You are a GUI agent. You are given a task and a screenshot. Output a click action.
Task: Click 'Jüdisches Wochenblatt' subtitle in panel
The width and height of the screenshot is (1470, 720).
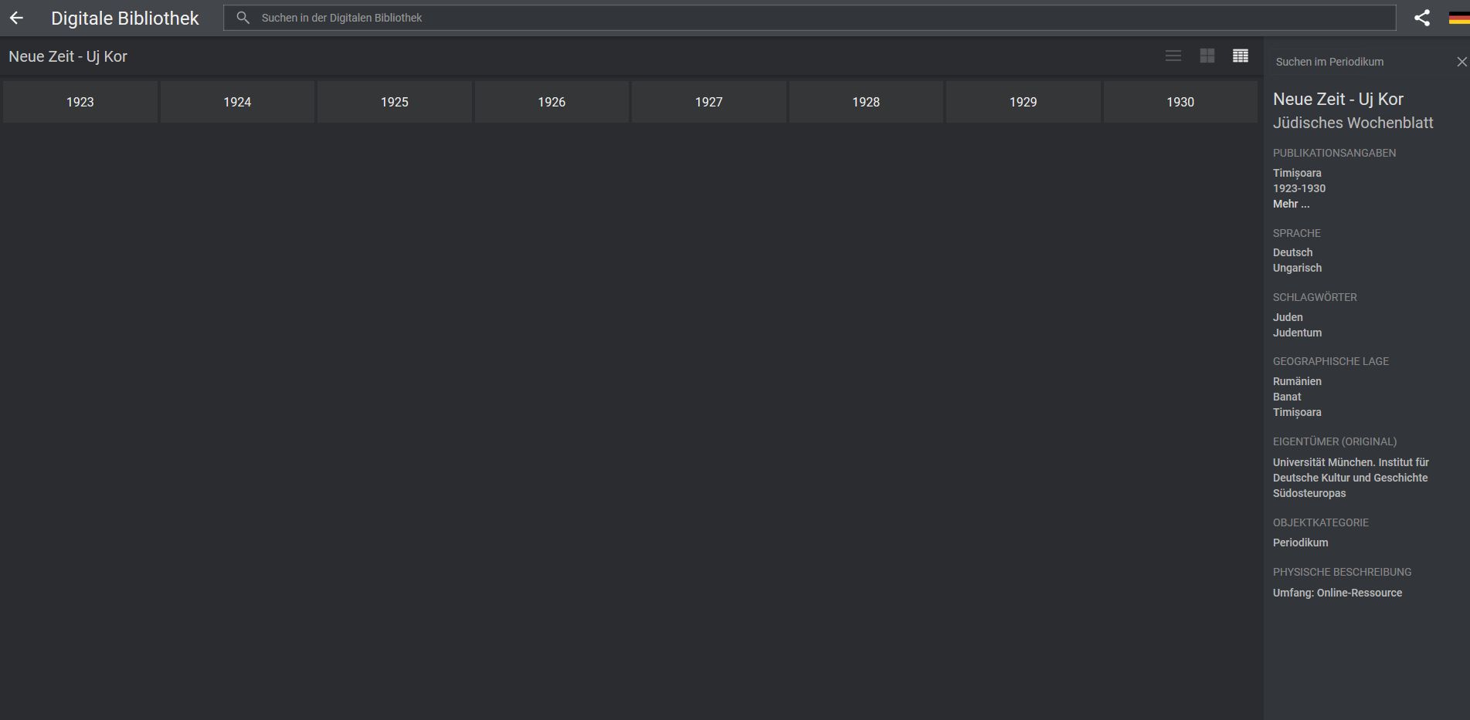(x=1353, y=123)
